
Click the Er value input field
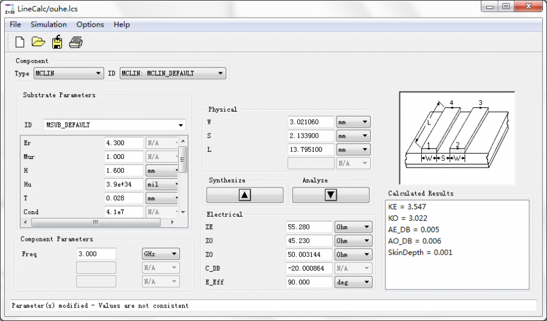click(123, 143)
